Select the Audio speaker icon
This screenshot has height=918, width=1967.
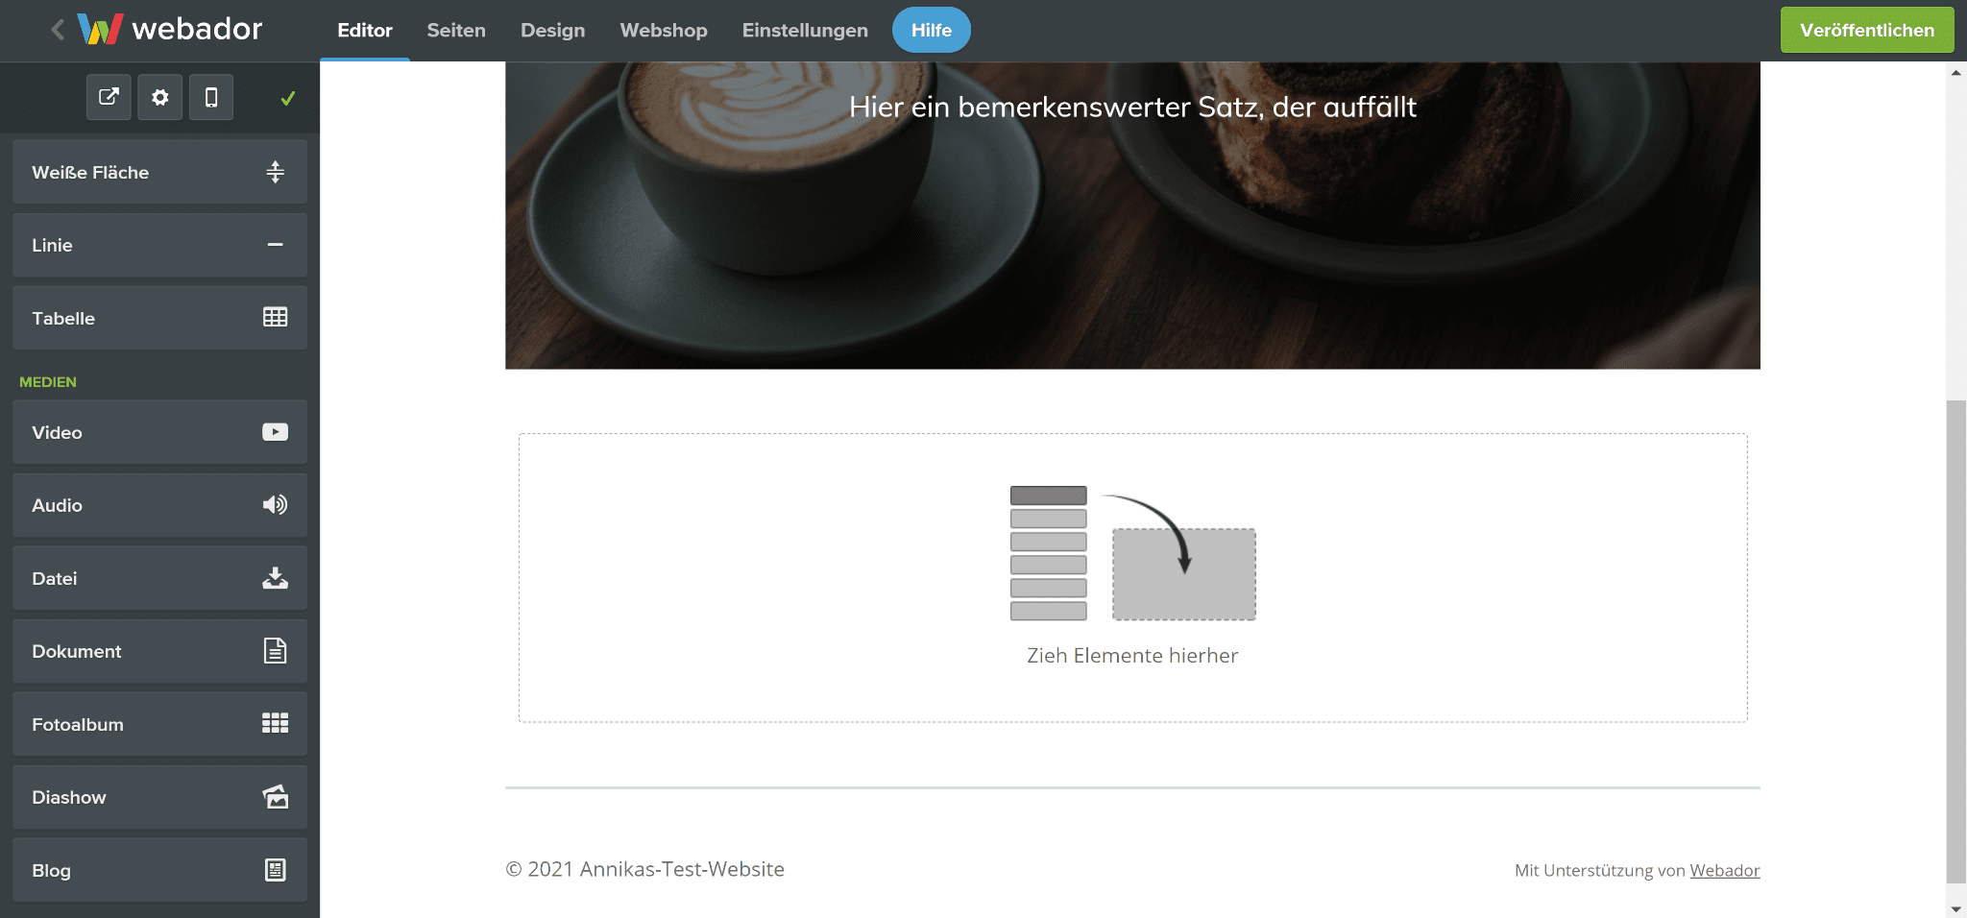point(276,505)
